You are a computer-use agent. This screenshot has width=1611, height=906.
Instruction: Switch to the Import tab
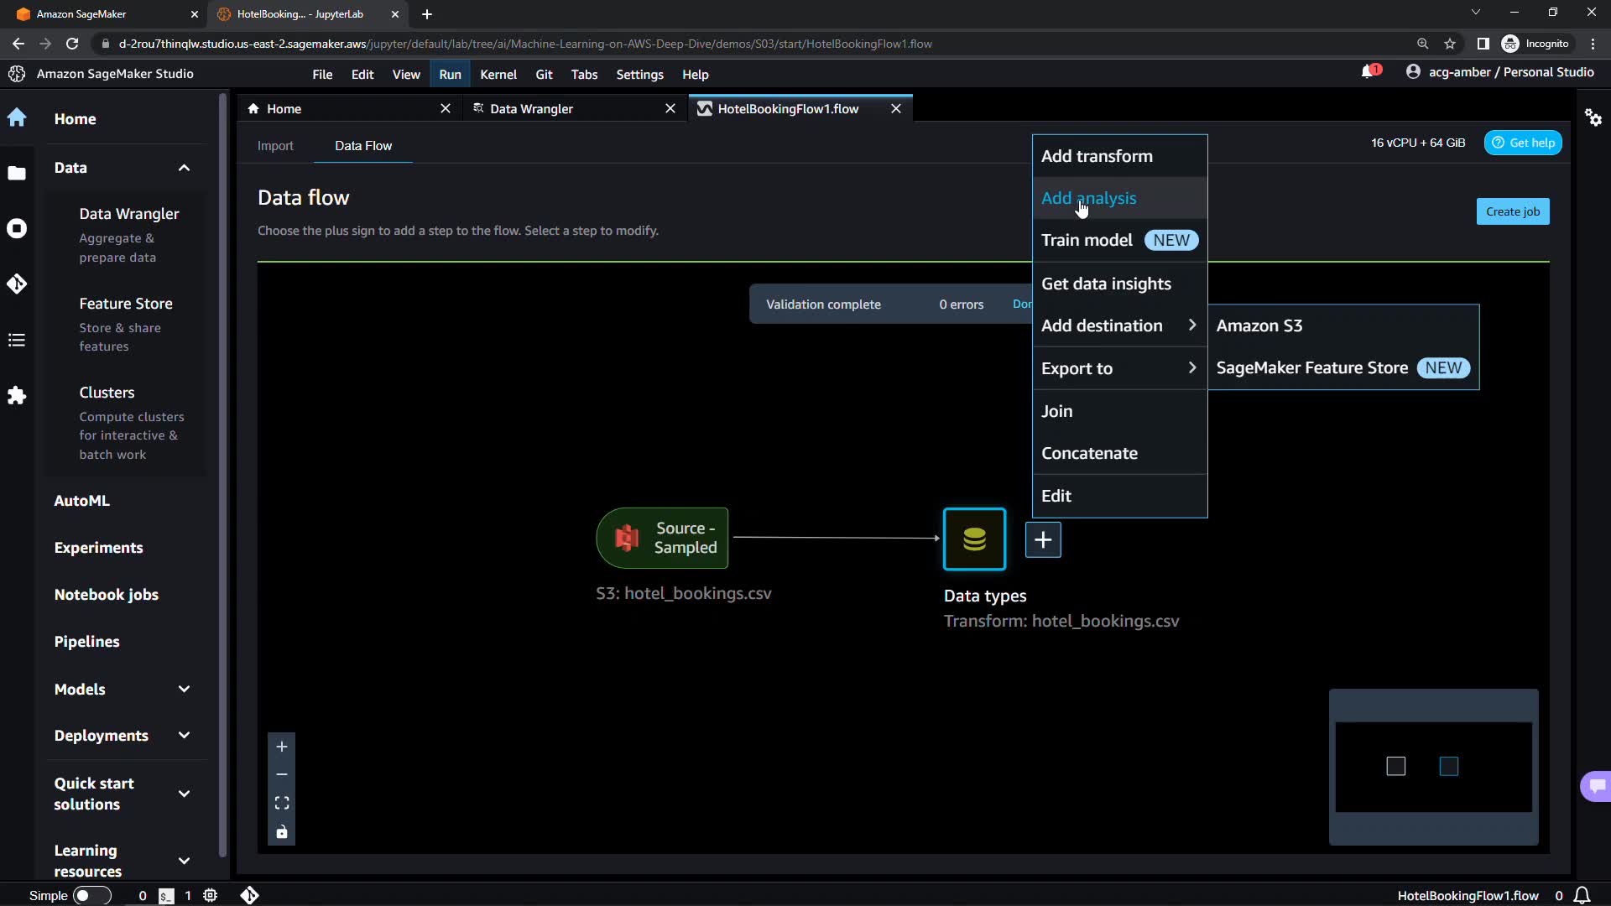pos(275,145)
